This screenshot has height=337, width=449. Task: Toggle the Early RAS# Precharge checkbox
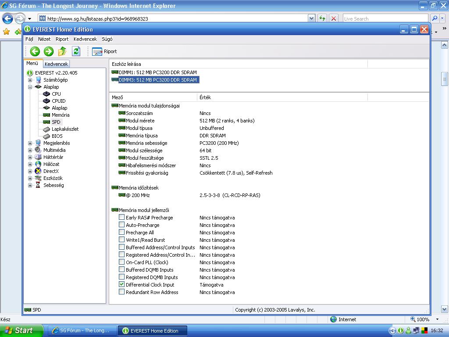122,217
